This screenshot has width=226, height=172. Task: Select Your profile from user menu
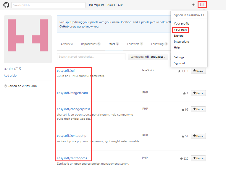pyautogui.click(x=181, y=23)
